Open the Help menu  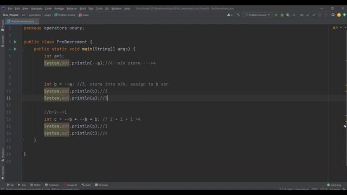pos(127,9)
